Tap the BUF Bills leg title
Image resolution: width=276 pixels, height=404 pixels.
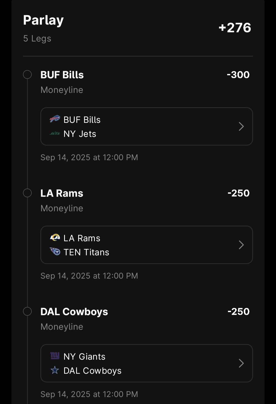pos(62,75)
